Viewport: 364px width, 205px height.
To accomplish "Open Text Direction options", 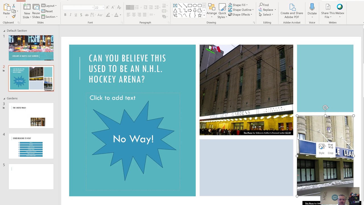I will click(x=164, y=6).
